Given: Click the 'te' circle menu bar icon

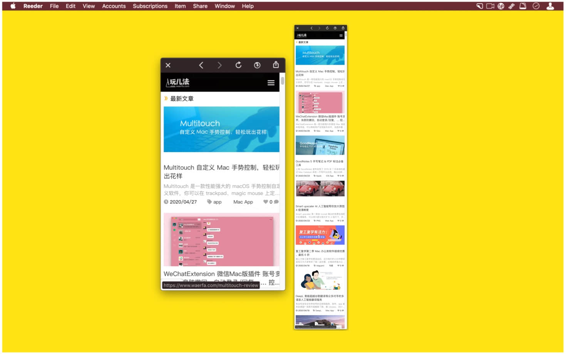Looking at the screenshot, I should pos(501,6).
